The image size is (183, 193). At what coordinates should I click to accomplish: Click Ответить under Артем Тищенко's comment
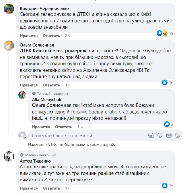pos(51,188)
